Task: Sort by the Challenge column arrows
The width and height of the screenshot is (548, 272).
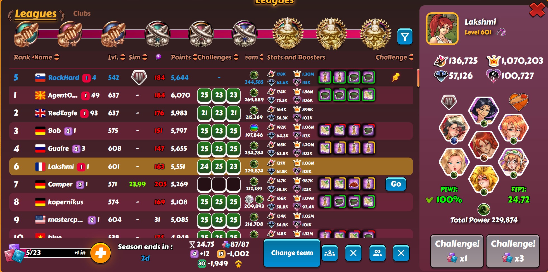Action: tap(411, 57)
